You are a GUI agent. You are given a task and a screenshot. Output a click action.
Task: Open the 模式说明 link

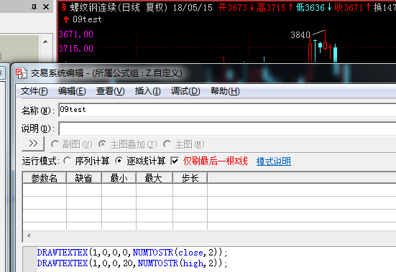click(274, 161)
